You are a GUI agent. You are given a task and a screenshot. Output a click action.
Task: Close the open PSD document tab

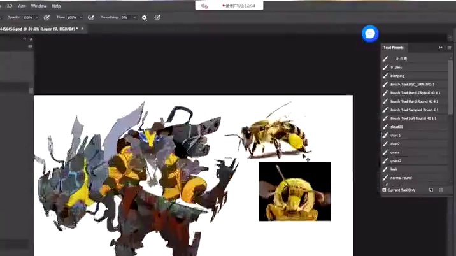click(x=82, y=29)
